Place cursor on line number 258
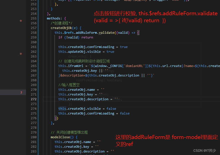This screenshot has height=155, width=220. point(33,32)
